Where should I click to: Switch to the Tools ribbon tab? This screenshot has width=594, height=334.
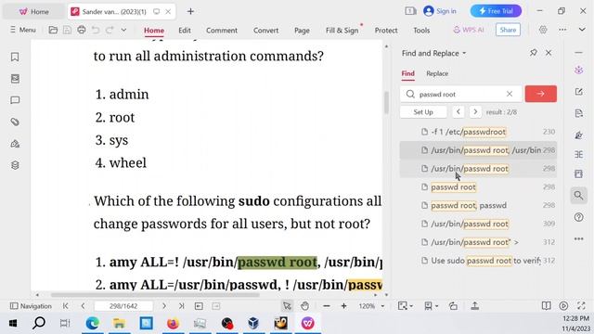tap(421, 31)
